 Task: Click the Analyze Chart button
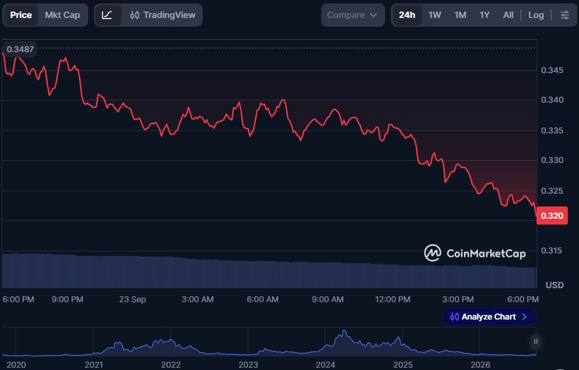(x=489, y=317)
